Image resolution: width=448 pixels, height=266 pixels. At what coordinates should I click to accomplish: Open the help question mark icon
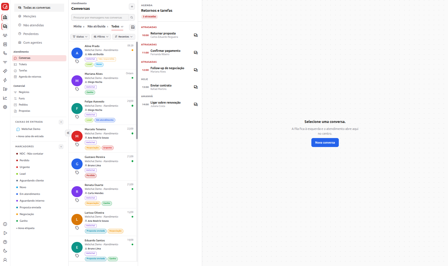point(5,242)
